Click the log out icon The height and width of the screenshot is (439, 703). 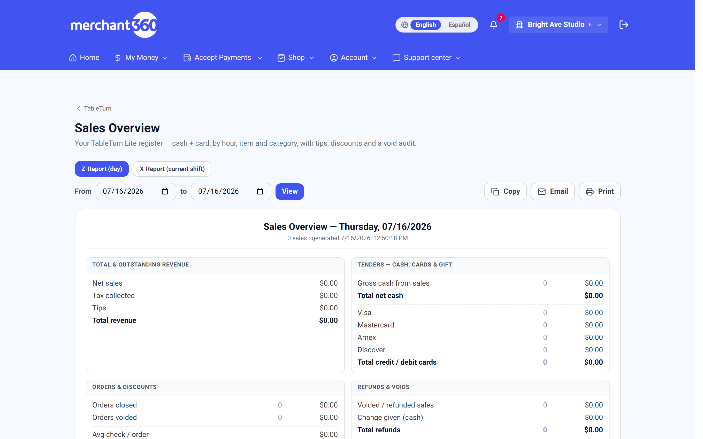tap(624, 25)
